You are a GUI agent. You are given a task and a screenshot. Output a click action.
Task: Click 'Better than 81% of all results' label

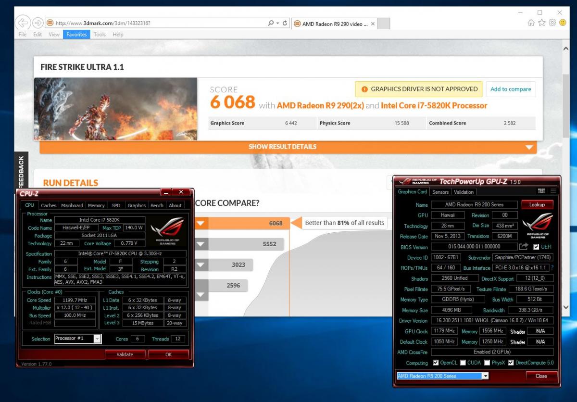point(345,223)
